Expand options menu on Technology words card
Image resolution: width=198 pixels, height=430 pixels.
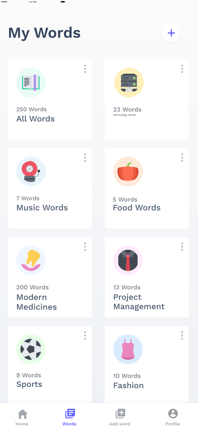click(x=182, y=69)
